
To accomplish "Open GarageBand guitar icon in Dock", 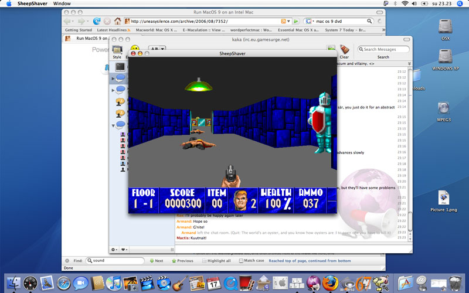I will pos(180,283).
